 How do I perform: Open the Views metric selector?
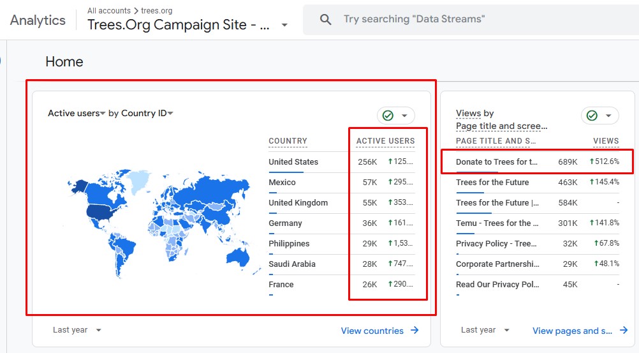468,113
